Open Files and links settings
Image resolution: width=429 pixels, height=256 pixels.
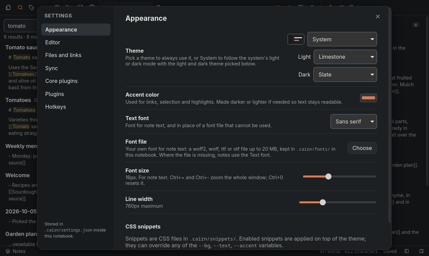pos(76,55)
